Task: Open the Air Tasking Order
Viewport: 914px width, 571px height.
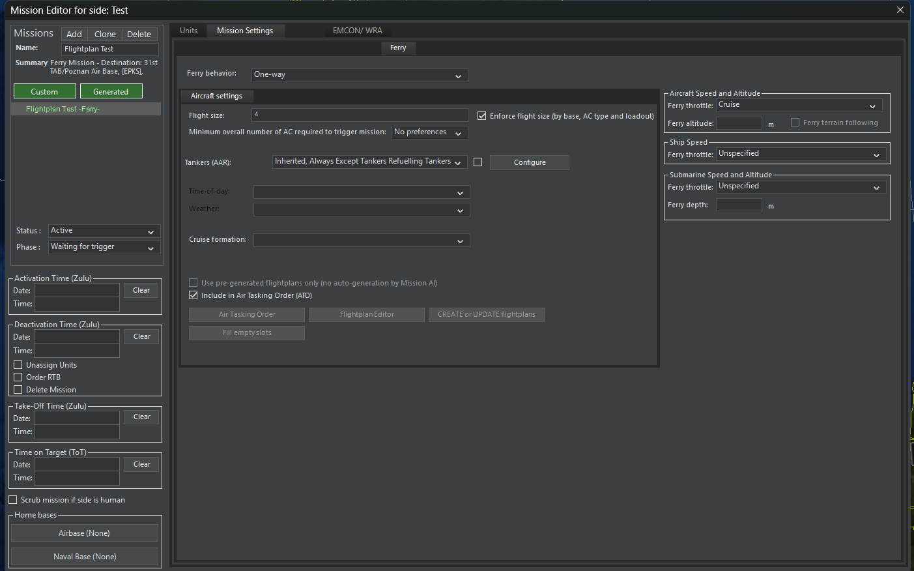Action: tap(247, 315)
